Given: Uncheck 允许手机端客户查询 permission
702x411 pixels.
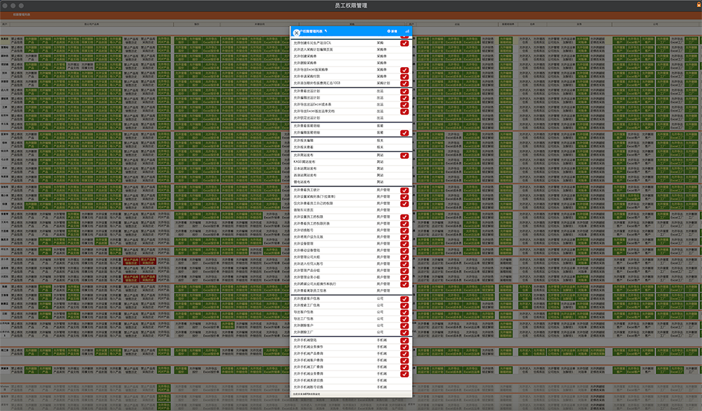Looking at the screenshot, I should [404, 360].
